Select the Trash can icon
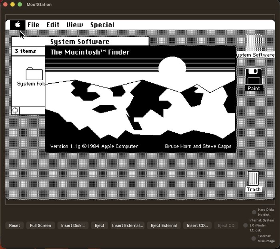 click(253, 178)
